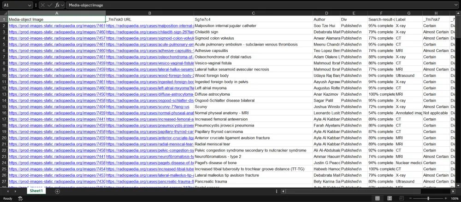Click the zoom out minus icon

point(411,198)
